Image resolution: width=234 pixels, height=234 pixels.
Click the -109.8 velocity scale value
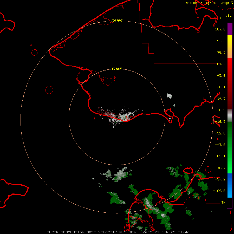click(219, 191)
